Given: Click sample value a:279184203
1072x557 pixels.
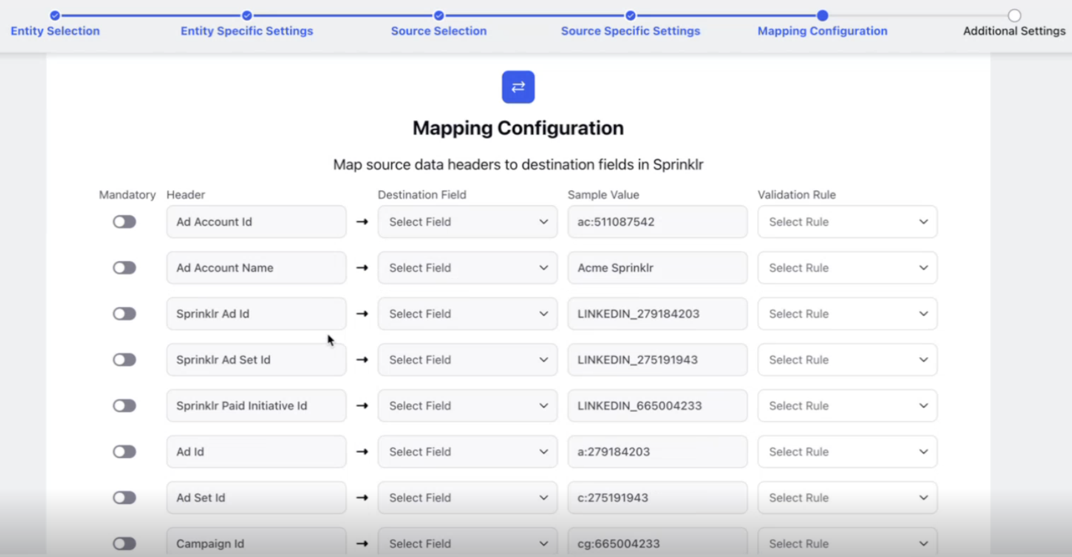Looking at the screenshot, I should pos(657,452).
